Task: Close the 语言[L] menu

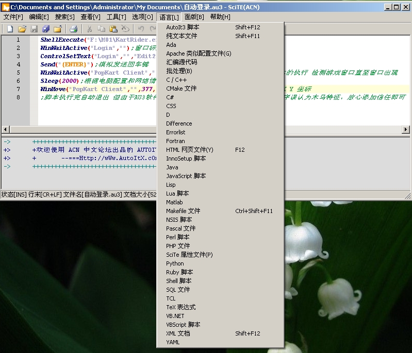Action: (x=169, y=17)
